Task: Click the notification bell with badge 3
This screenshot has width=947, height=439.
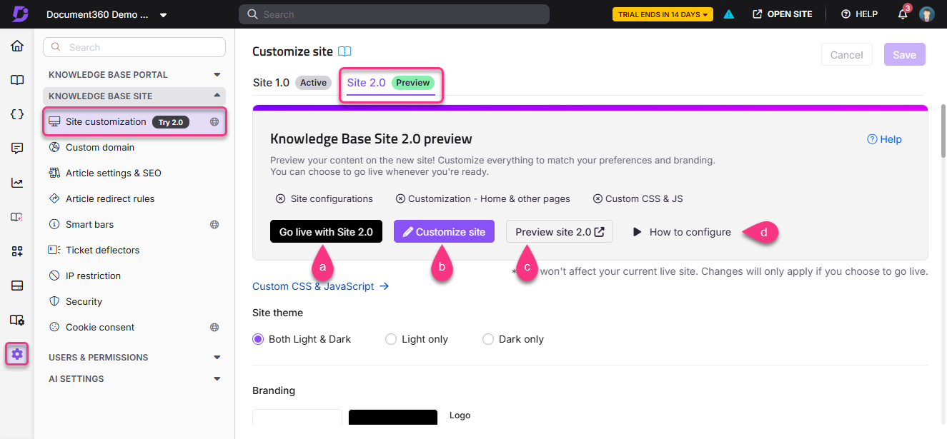Action: [x=902, y=14]
